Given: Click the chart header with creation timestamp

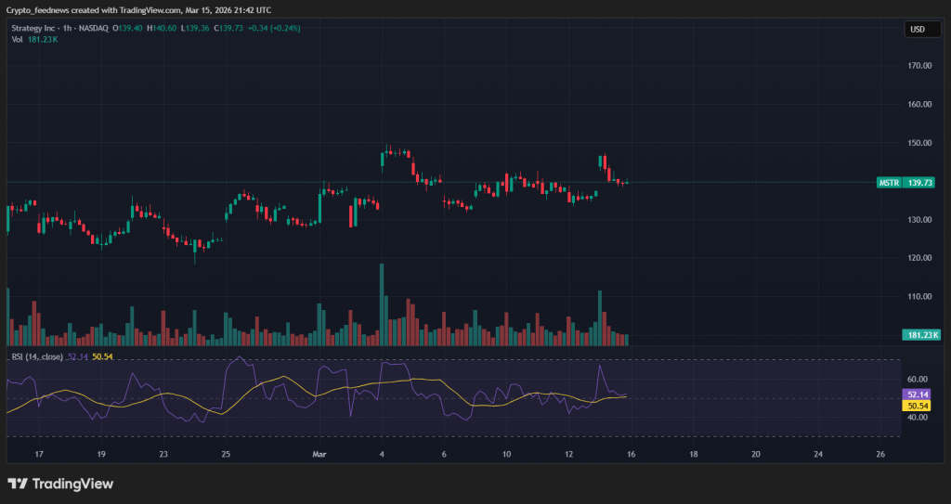Looking at the screenshot, I should pos(139,10).
